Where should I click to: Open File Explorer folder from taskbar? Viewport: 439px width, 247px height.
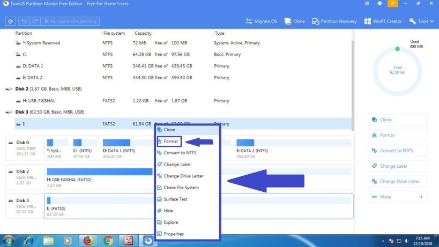[x=48, y=241]
